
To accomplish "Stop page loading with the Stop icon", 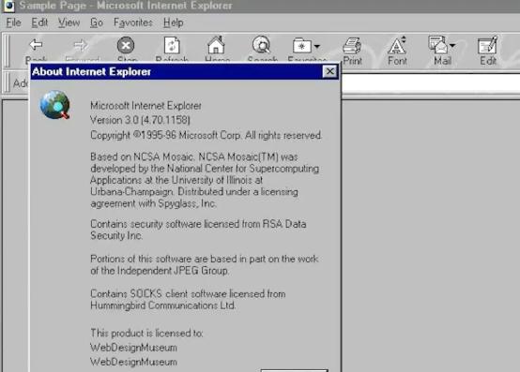I will 126,45.
